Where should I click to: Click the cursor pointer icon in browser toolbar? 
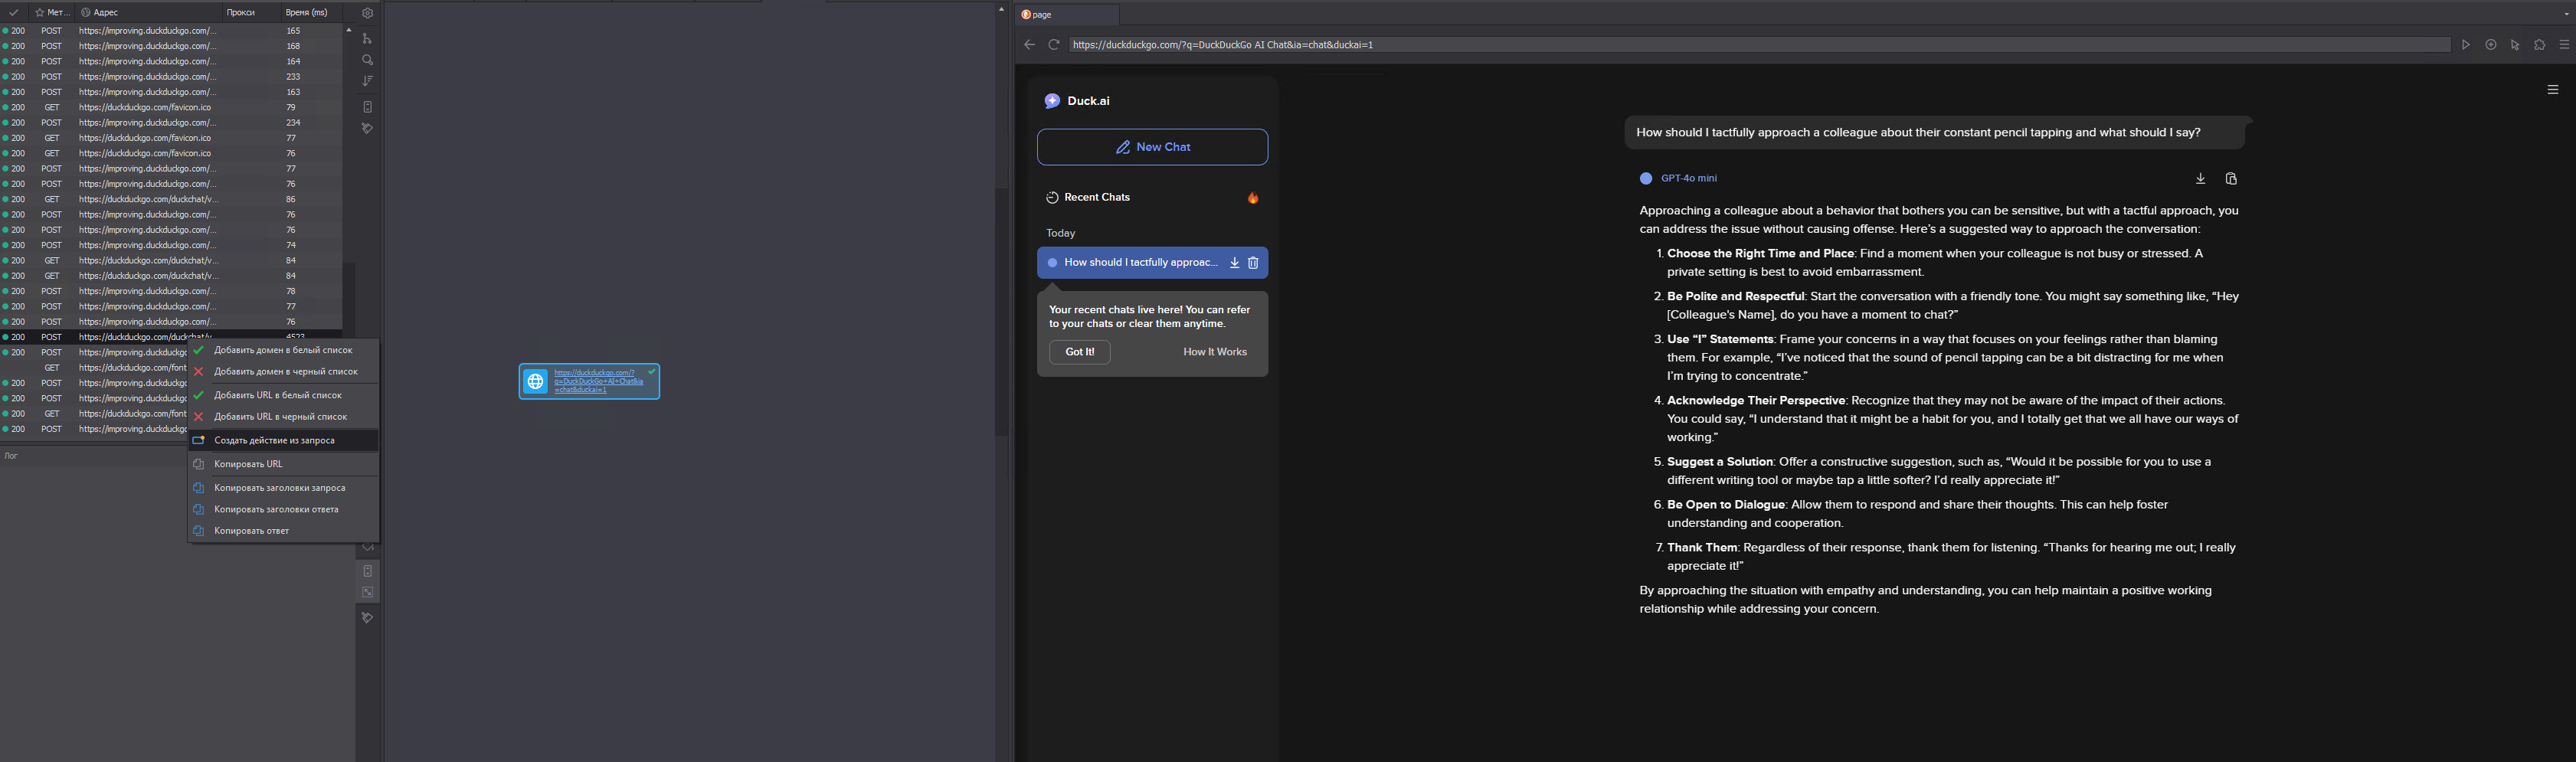tap(2515, 45)
